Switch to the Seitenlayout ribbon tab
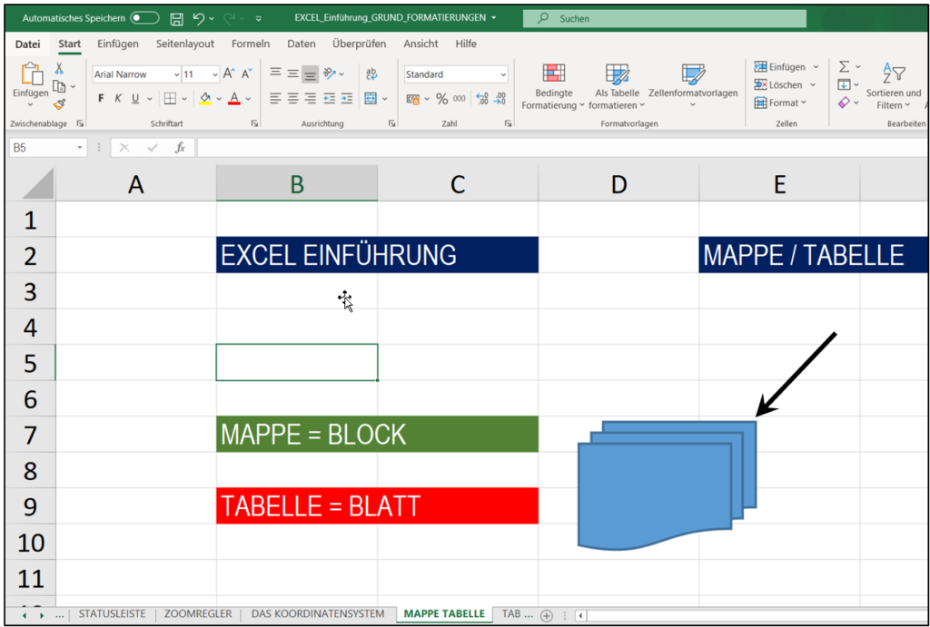 click(185, 44)
